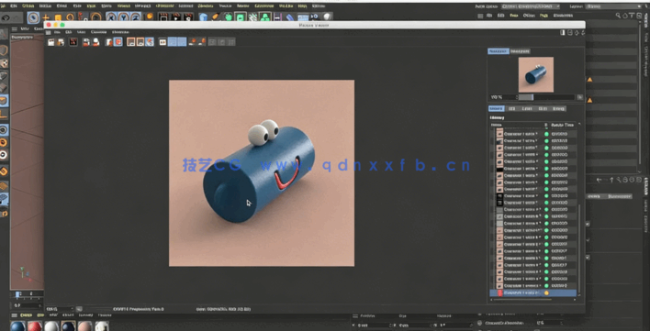650x331 pixels.
Task: Add a Cube primitive from toolbar
Action: point(203,17)
